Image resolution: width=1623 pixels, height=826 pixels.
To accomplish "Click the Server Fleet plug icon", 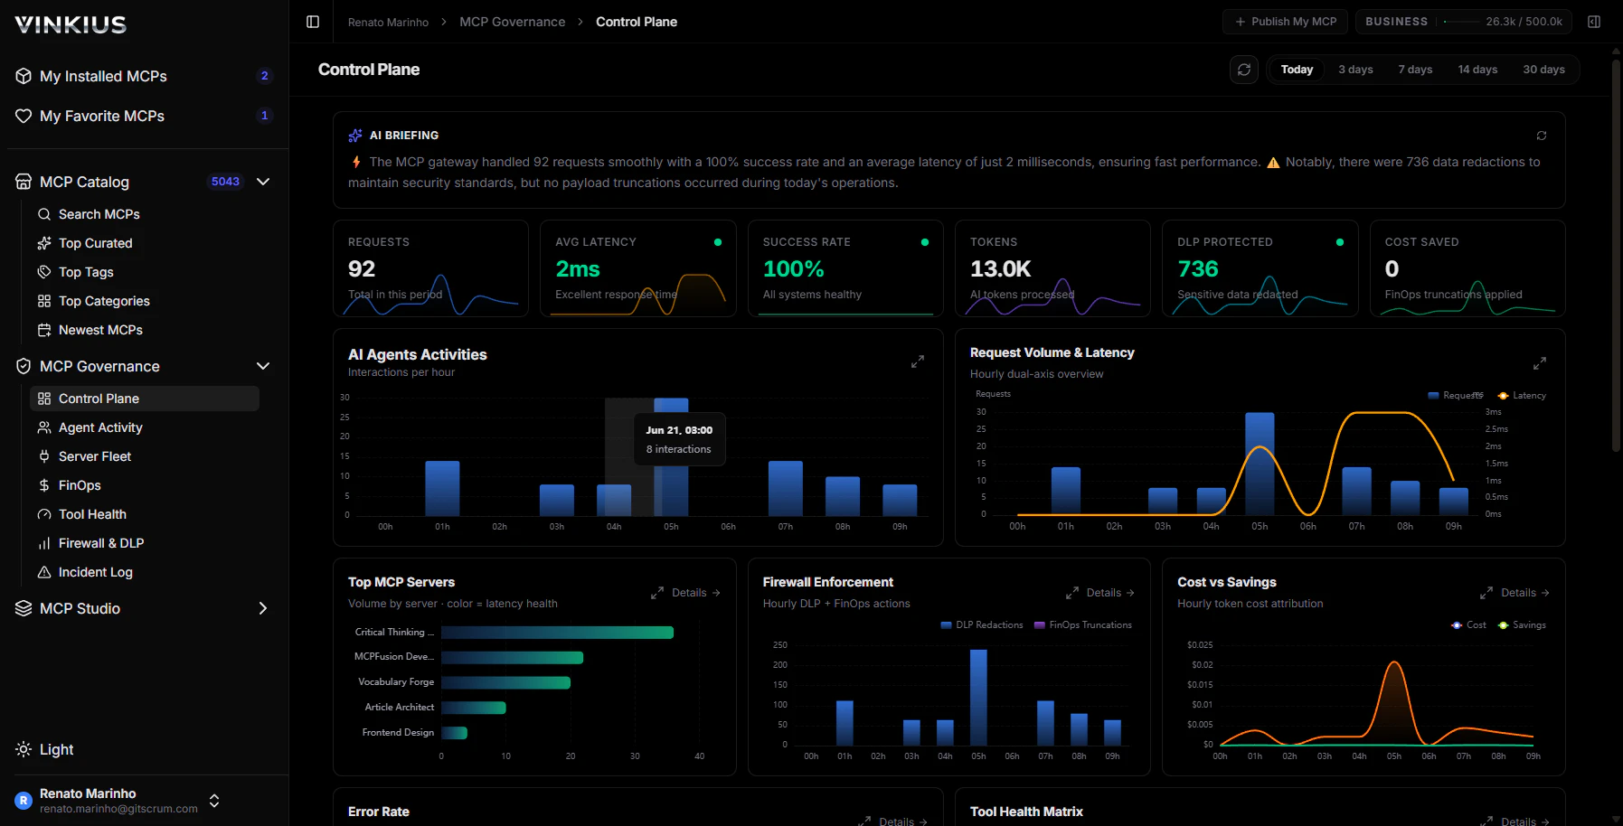I will (43, 456).
